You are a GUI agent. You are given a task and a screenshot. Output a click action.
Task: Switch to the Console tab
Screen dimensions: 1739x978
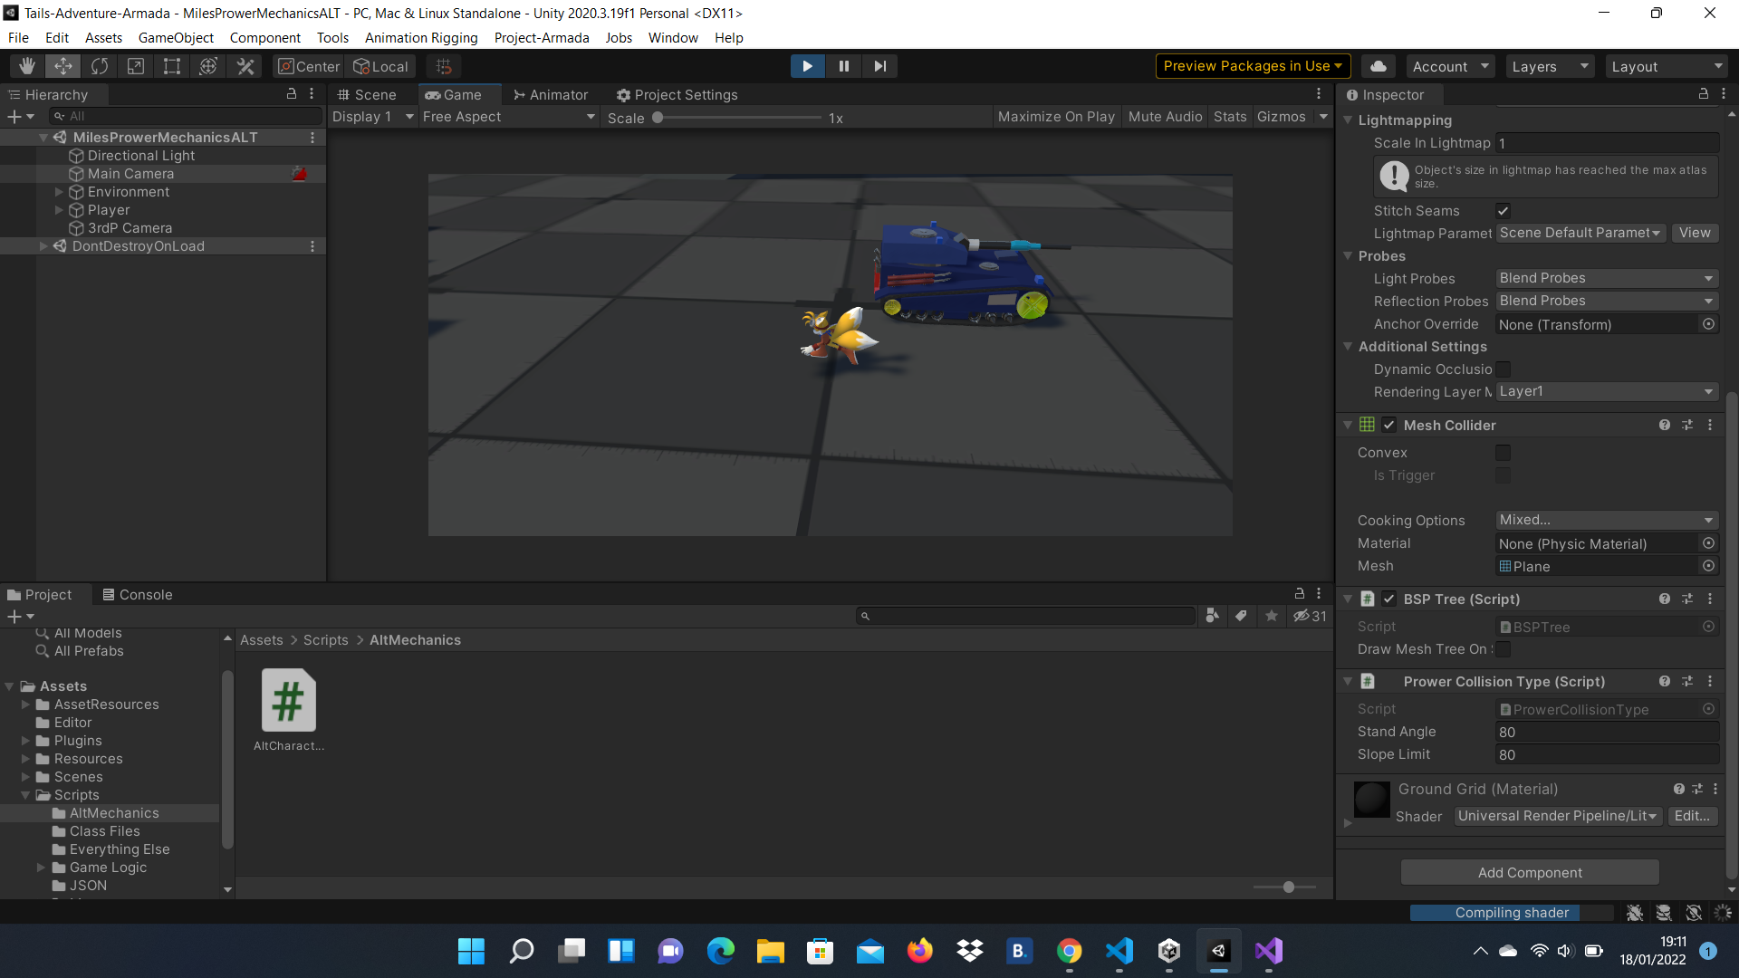click(x=138, y=595)
